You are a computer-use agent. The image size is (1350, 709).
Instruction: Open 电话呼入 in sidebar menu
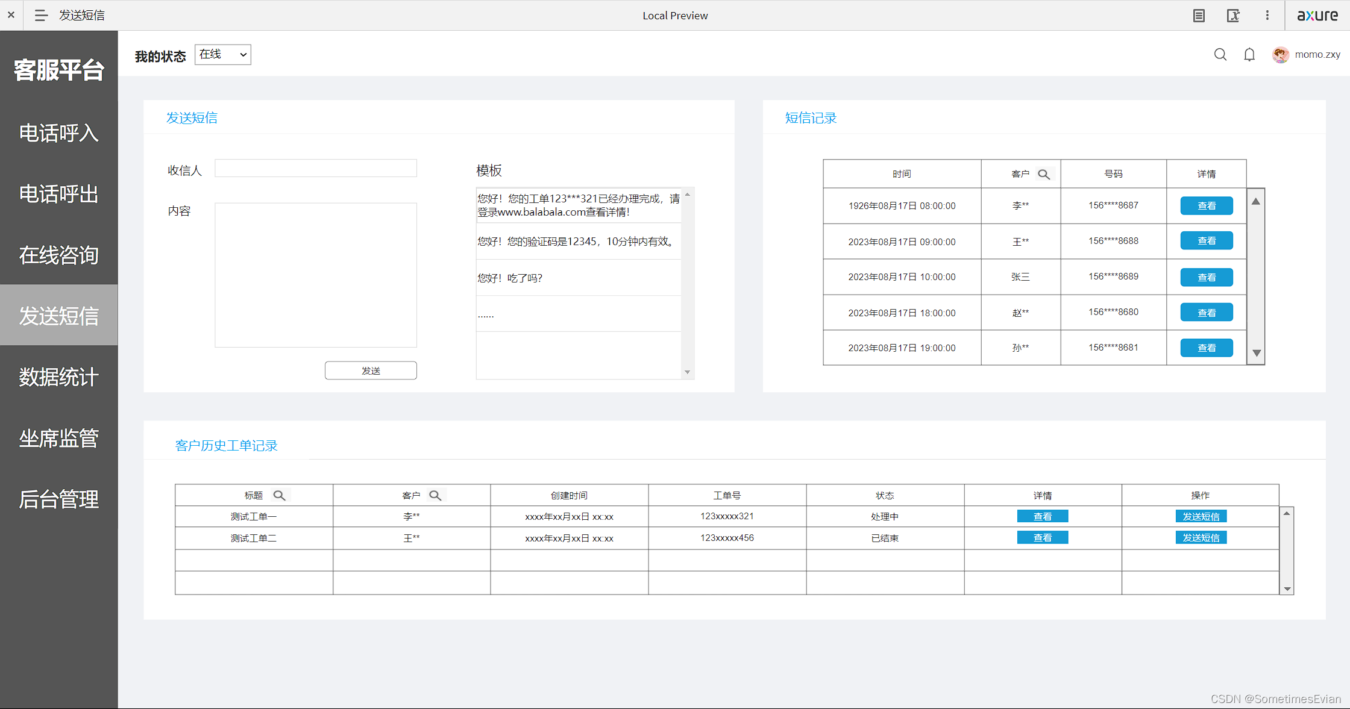(58, 133)
